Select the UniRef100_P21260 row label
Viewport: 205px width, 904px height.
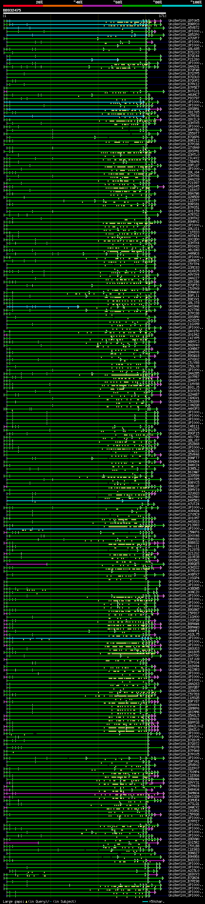click(184, 59)
